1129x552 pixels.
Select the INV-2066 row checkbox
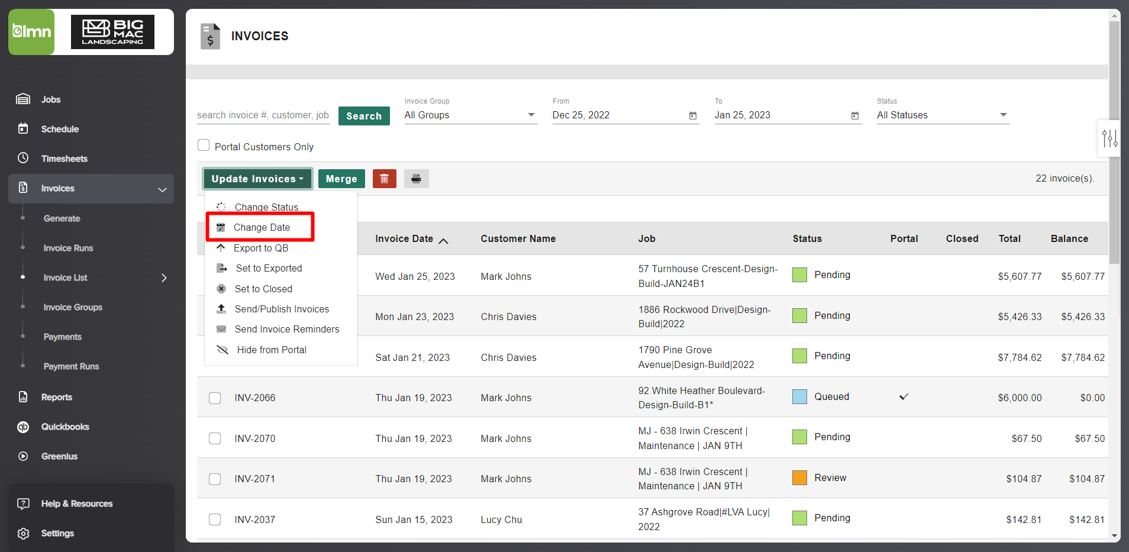tap(215, 398)
